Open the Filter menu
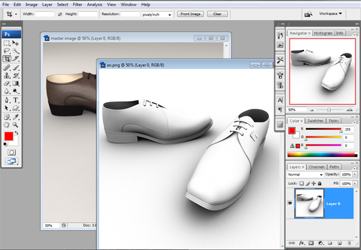The width and height of the screenshot is (361, 250). (x=78, y=4)
